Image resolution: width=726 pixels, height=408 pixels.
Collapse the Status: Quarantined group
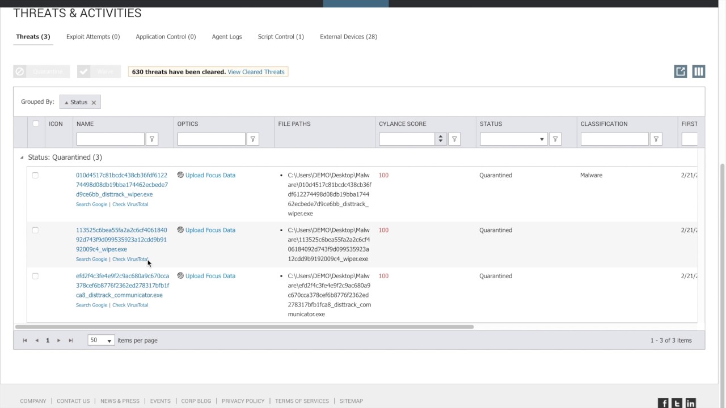click(22, 158)
